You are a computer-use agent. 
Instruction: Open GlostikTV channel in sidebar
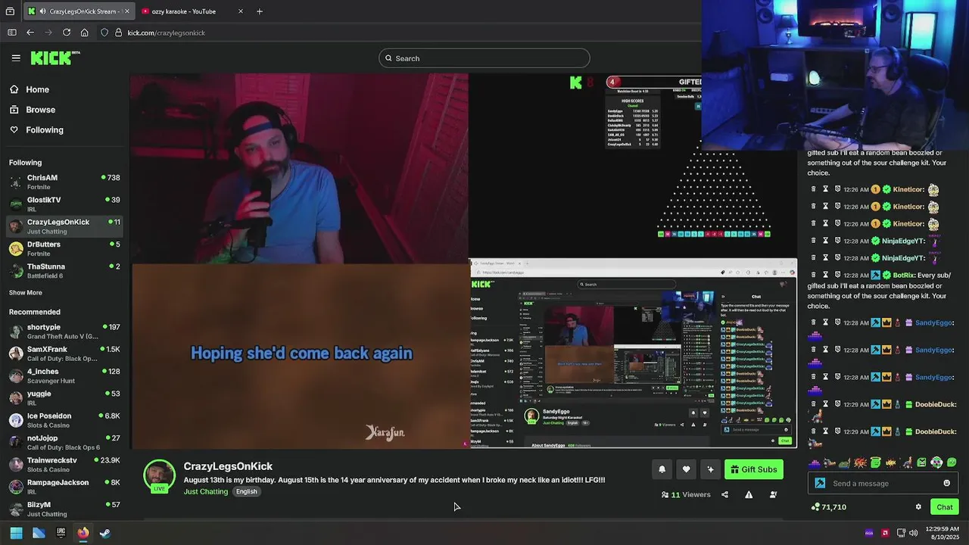64,204
